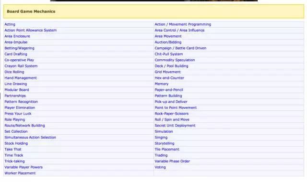Viewport: 307px width, 182px height.
Task: Open the Tile Placement link
Action: point(167,150)
